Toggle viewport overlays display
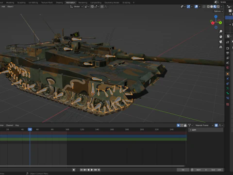Image resolution: width=233 pixels, height=175 pixels. coord(196,7)
